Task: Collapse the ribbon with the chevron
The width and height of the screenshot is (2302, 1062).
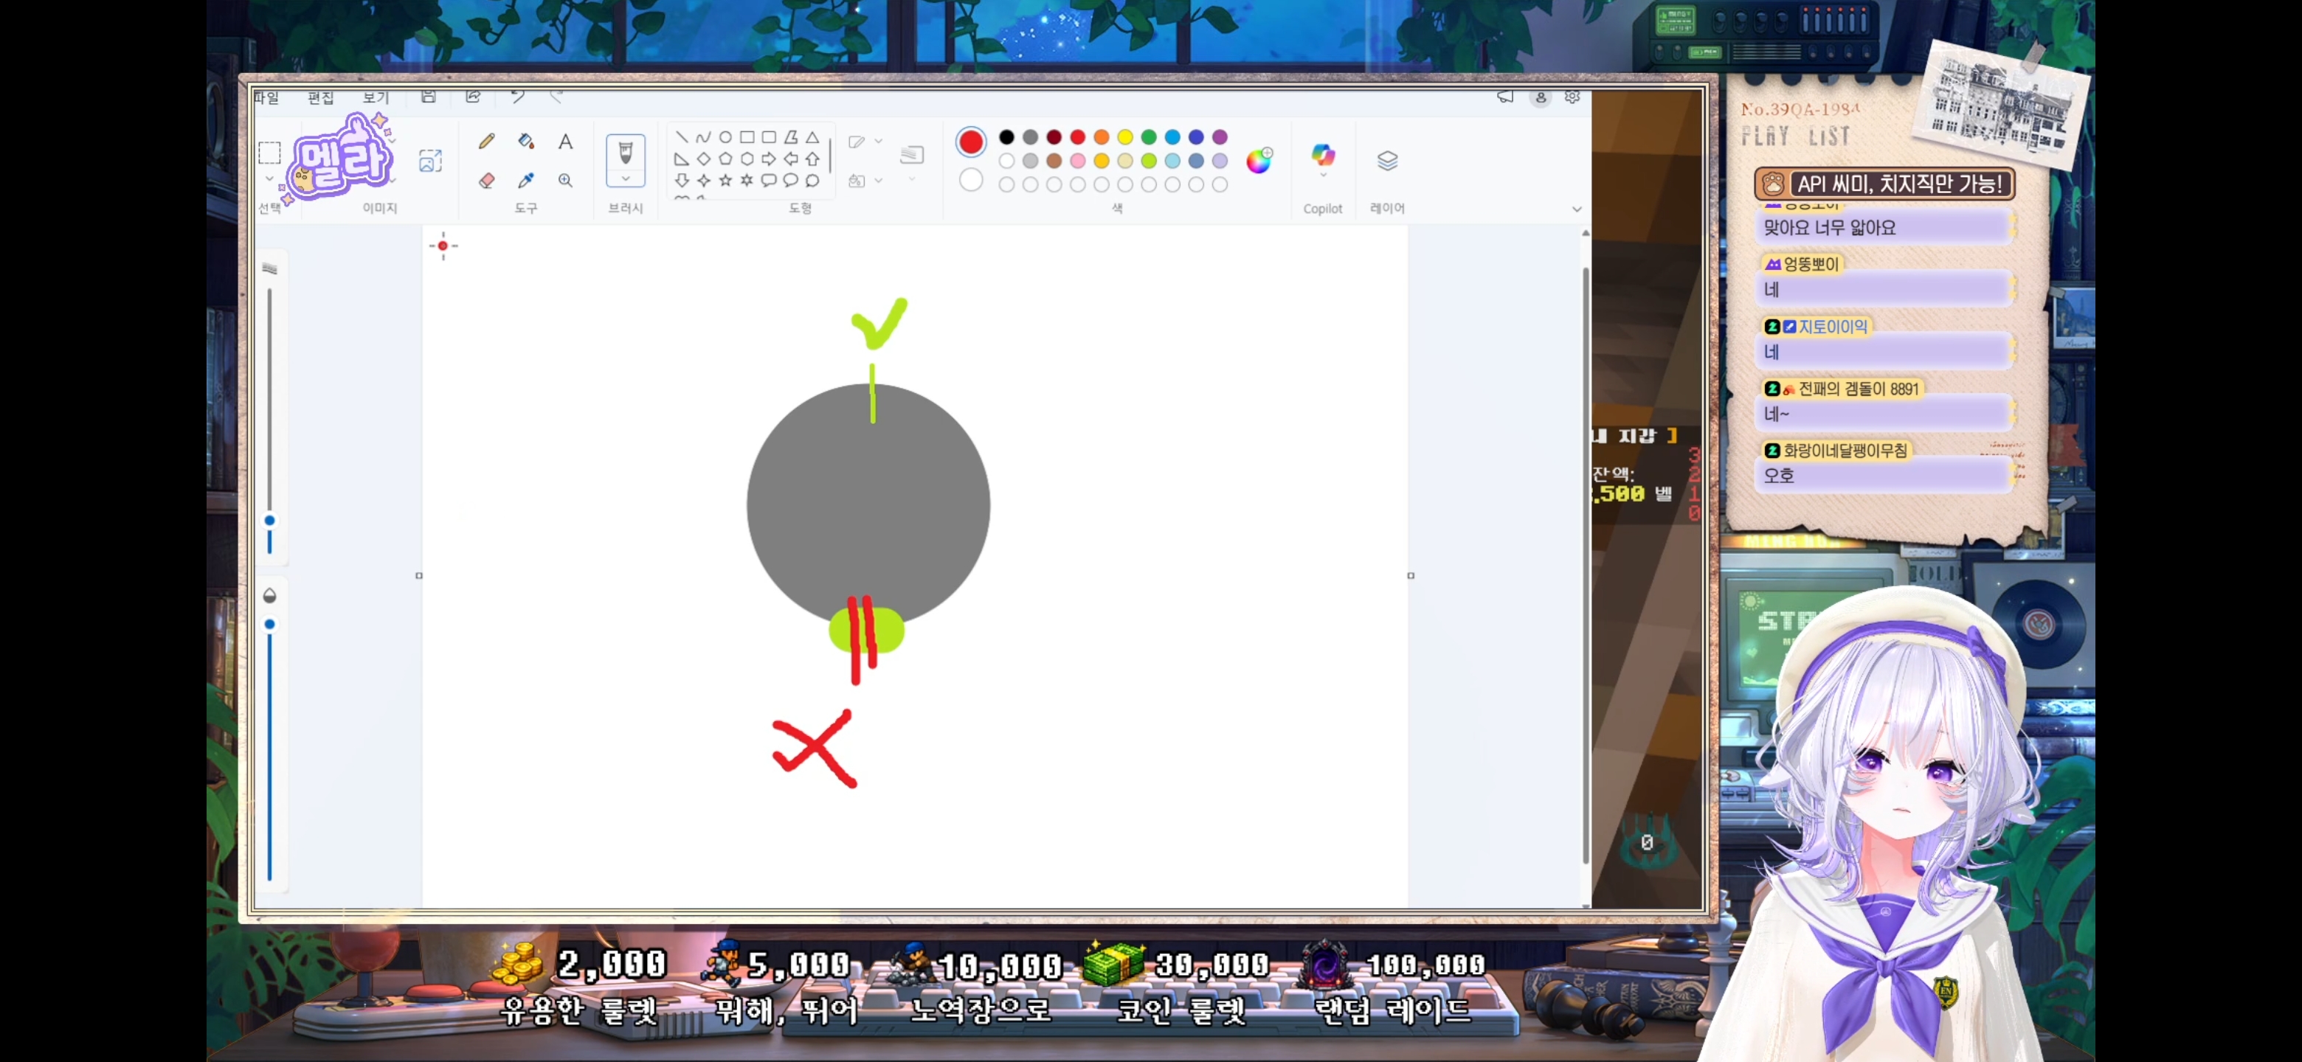Action: point(1577,209)
